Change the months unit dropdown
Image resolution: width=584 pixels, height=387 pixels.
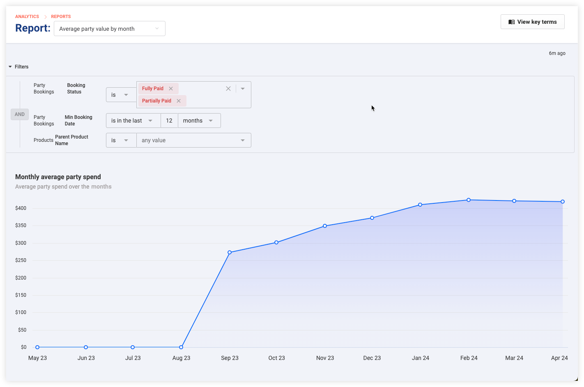(199, 121)
